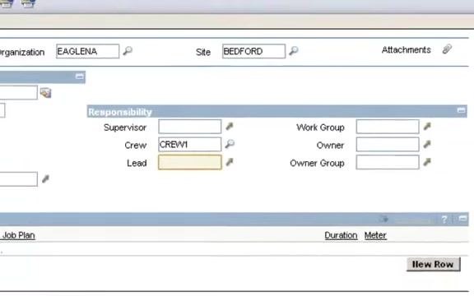Edit the Site field BEDFORD

pos(253,51)
